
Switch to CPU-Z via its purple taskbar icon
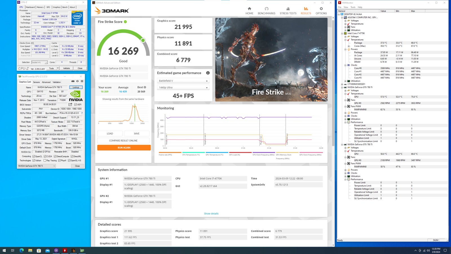click(x=56, y=250)
